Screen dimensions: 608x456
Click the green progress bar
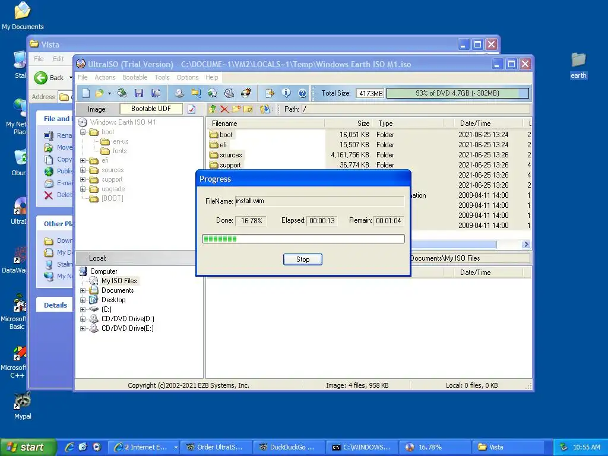tap(303, 239)
